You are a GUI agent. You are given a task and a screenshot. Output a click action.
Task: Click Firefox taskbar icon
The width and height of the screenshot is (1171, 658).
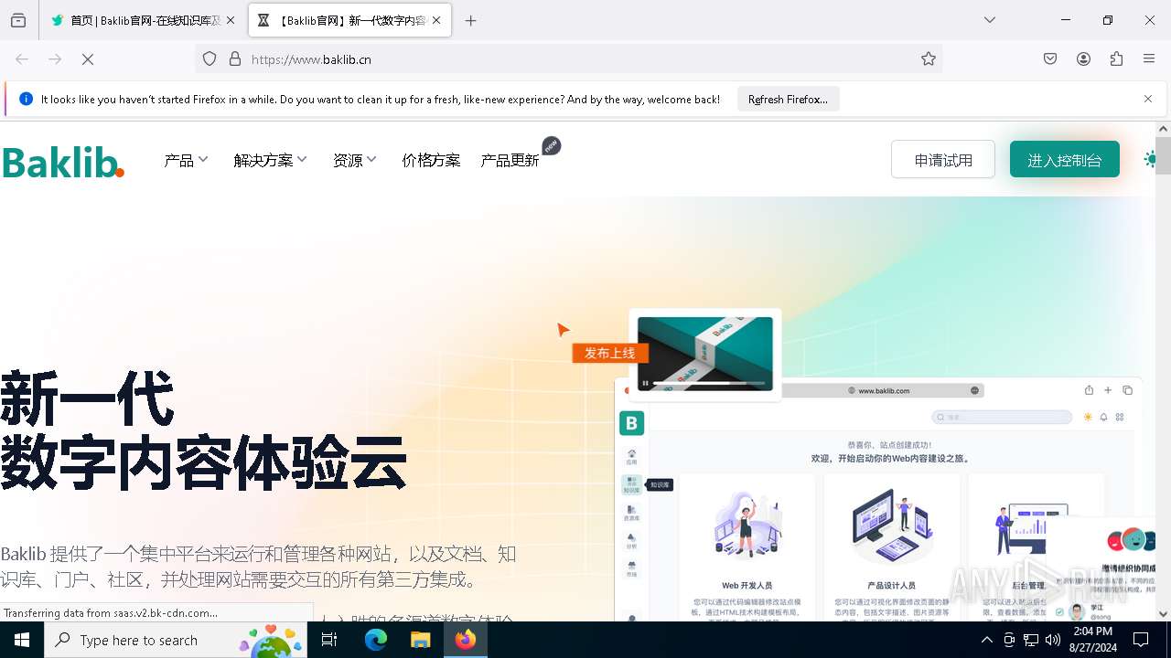[x=466, y=640]
